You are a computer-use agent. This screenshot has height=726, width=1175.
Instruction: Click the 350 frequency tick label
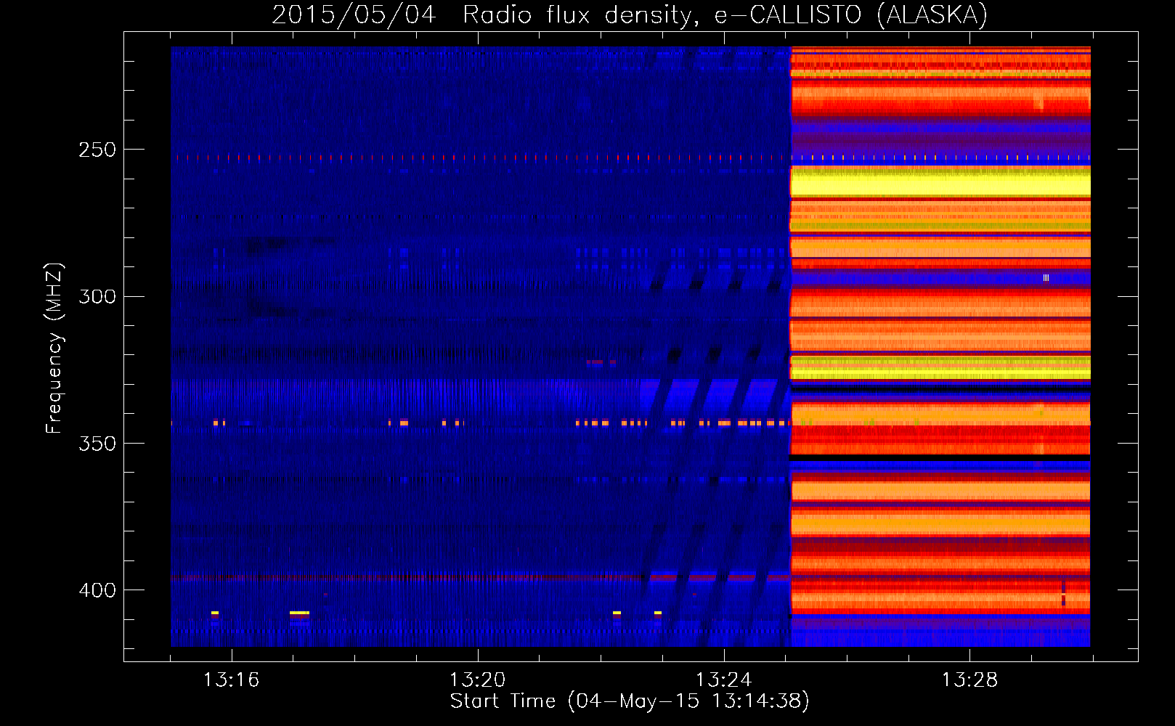(97, 443)
